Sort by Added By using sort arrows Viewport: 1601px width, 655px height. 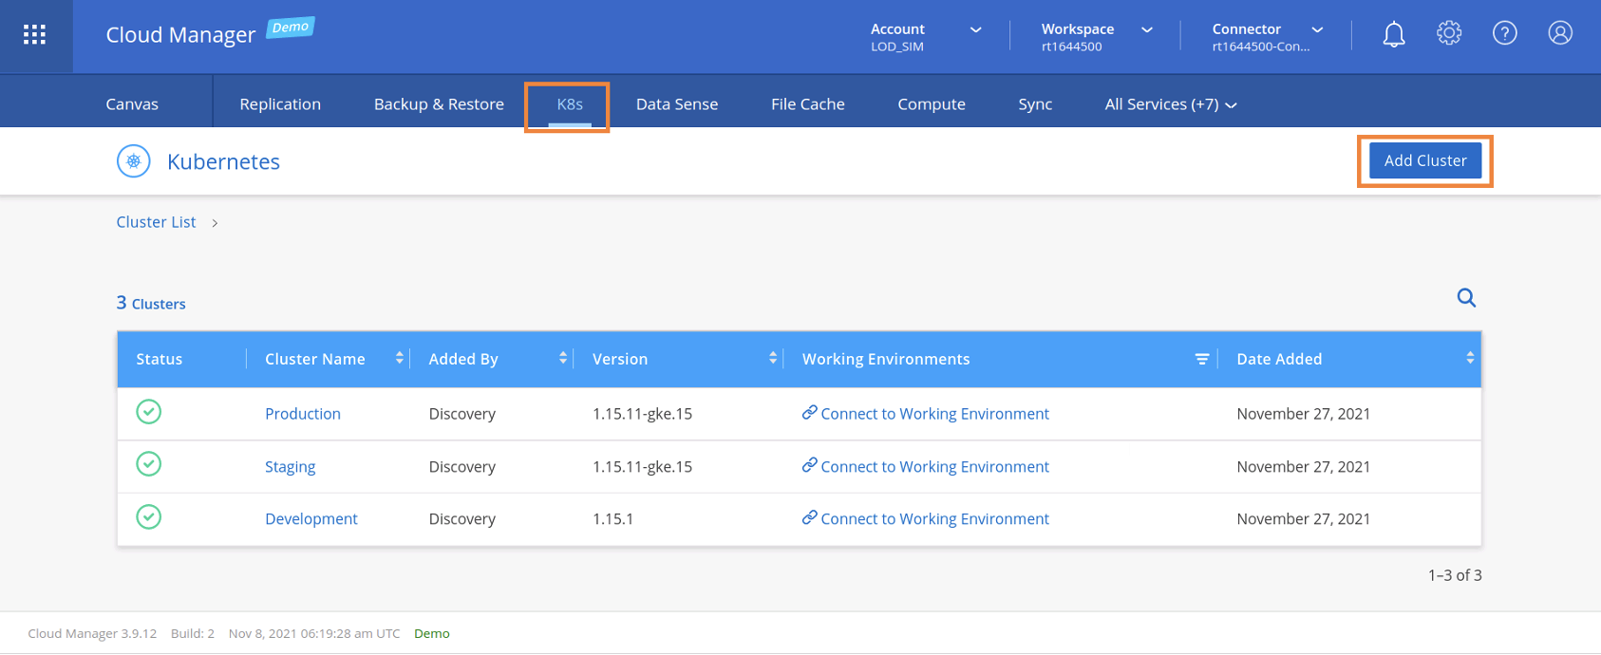click(x=563, y=358)
